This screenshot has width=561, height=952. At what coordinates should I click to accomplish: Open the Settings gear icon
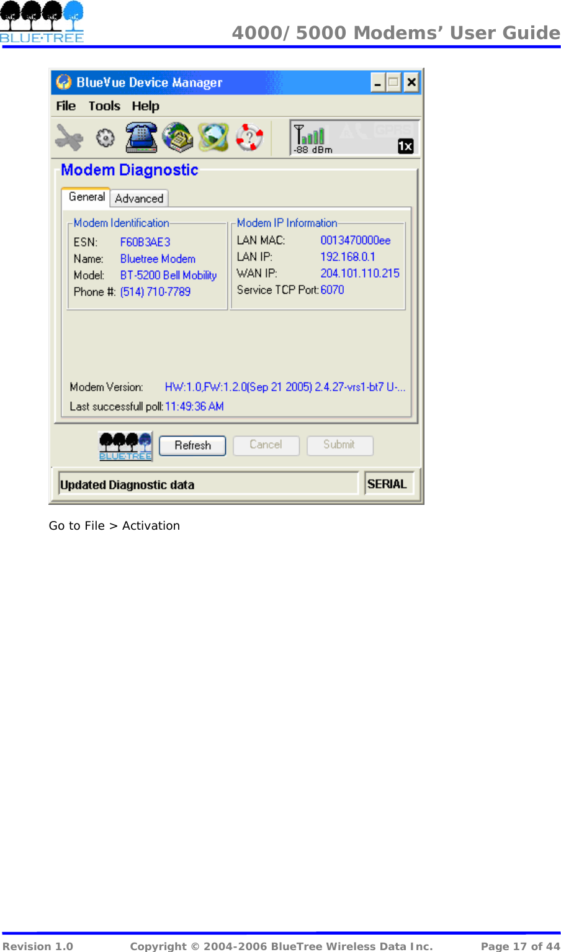[x=104, y=138]
